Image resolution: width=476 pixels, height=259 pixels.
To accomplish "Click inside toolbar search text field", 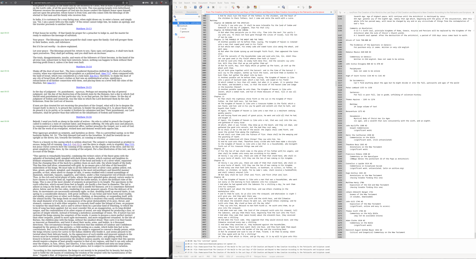I will pos(269,7).
